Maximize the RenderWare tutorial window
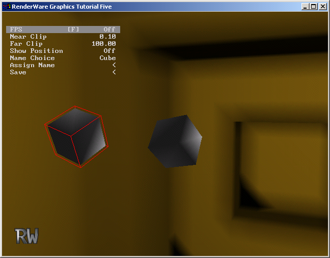Screen dimensions: 330x258 (313, 7)
